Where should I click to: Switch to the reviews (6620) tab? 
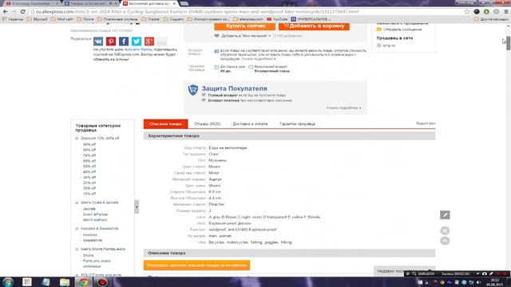pyautogui.click(x=208, y=124)
